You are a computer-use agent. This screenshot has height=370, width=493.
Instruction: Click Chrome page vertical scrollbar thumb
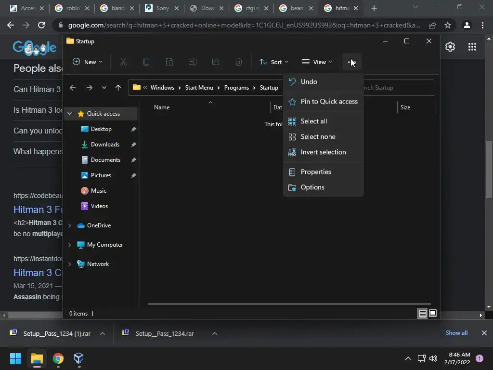tap(488, 170)
